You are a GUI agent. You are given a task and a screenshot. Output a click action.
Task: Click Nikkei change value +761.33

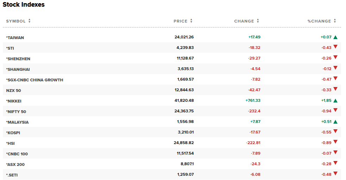click(253, 101)
